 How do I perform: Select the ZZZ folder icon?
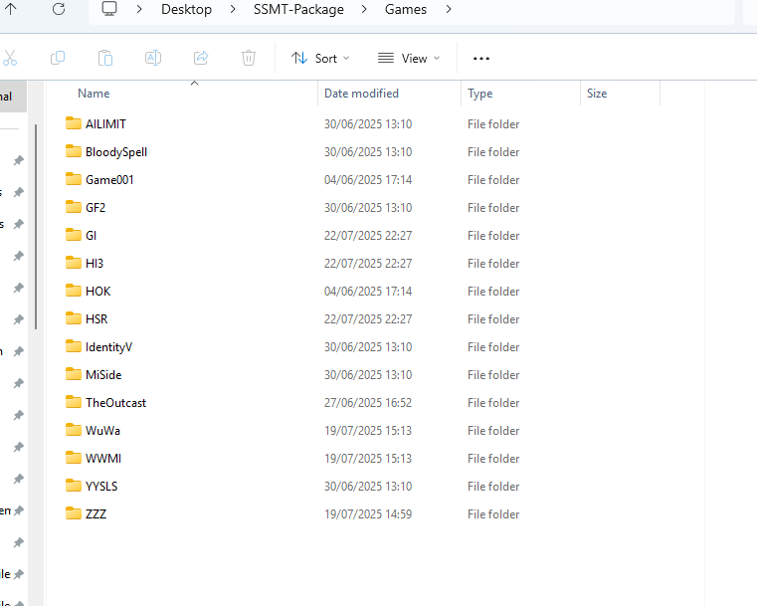tap(74, 513)
